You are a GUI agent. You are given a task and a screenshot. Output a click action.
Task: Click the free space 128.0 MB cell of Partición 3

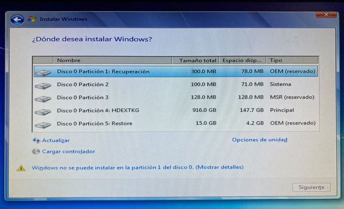(x=251, y=97)
